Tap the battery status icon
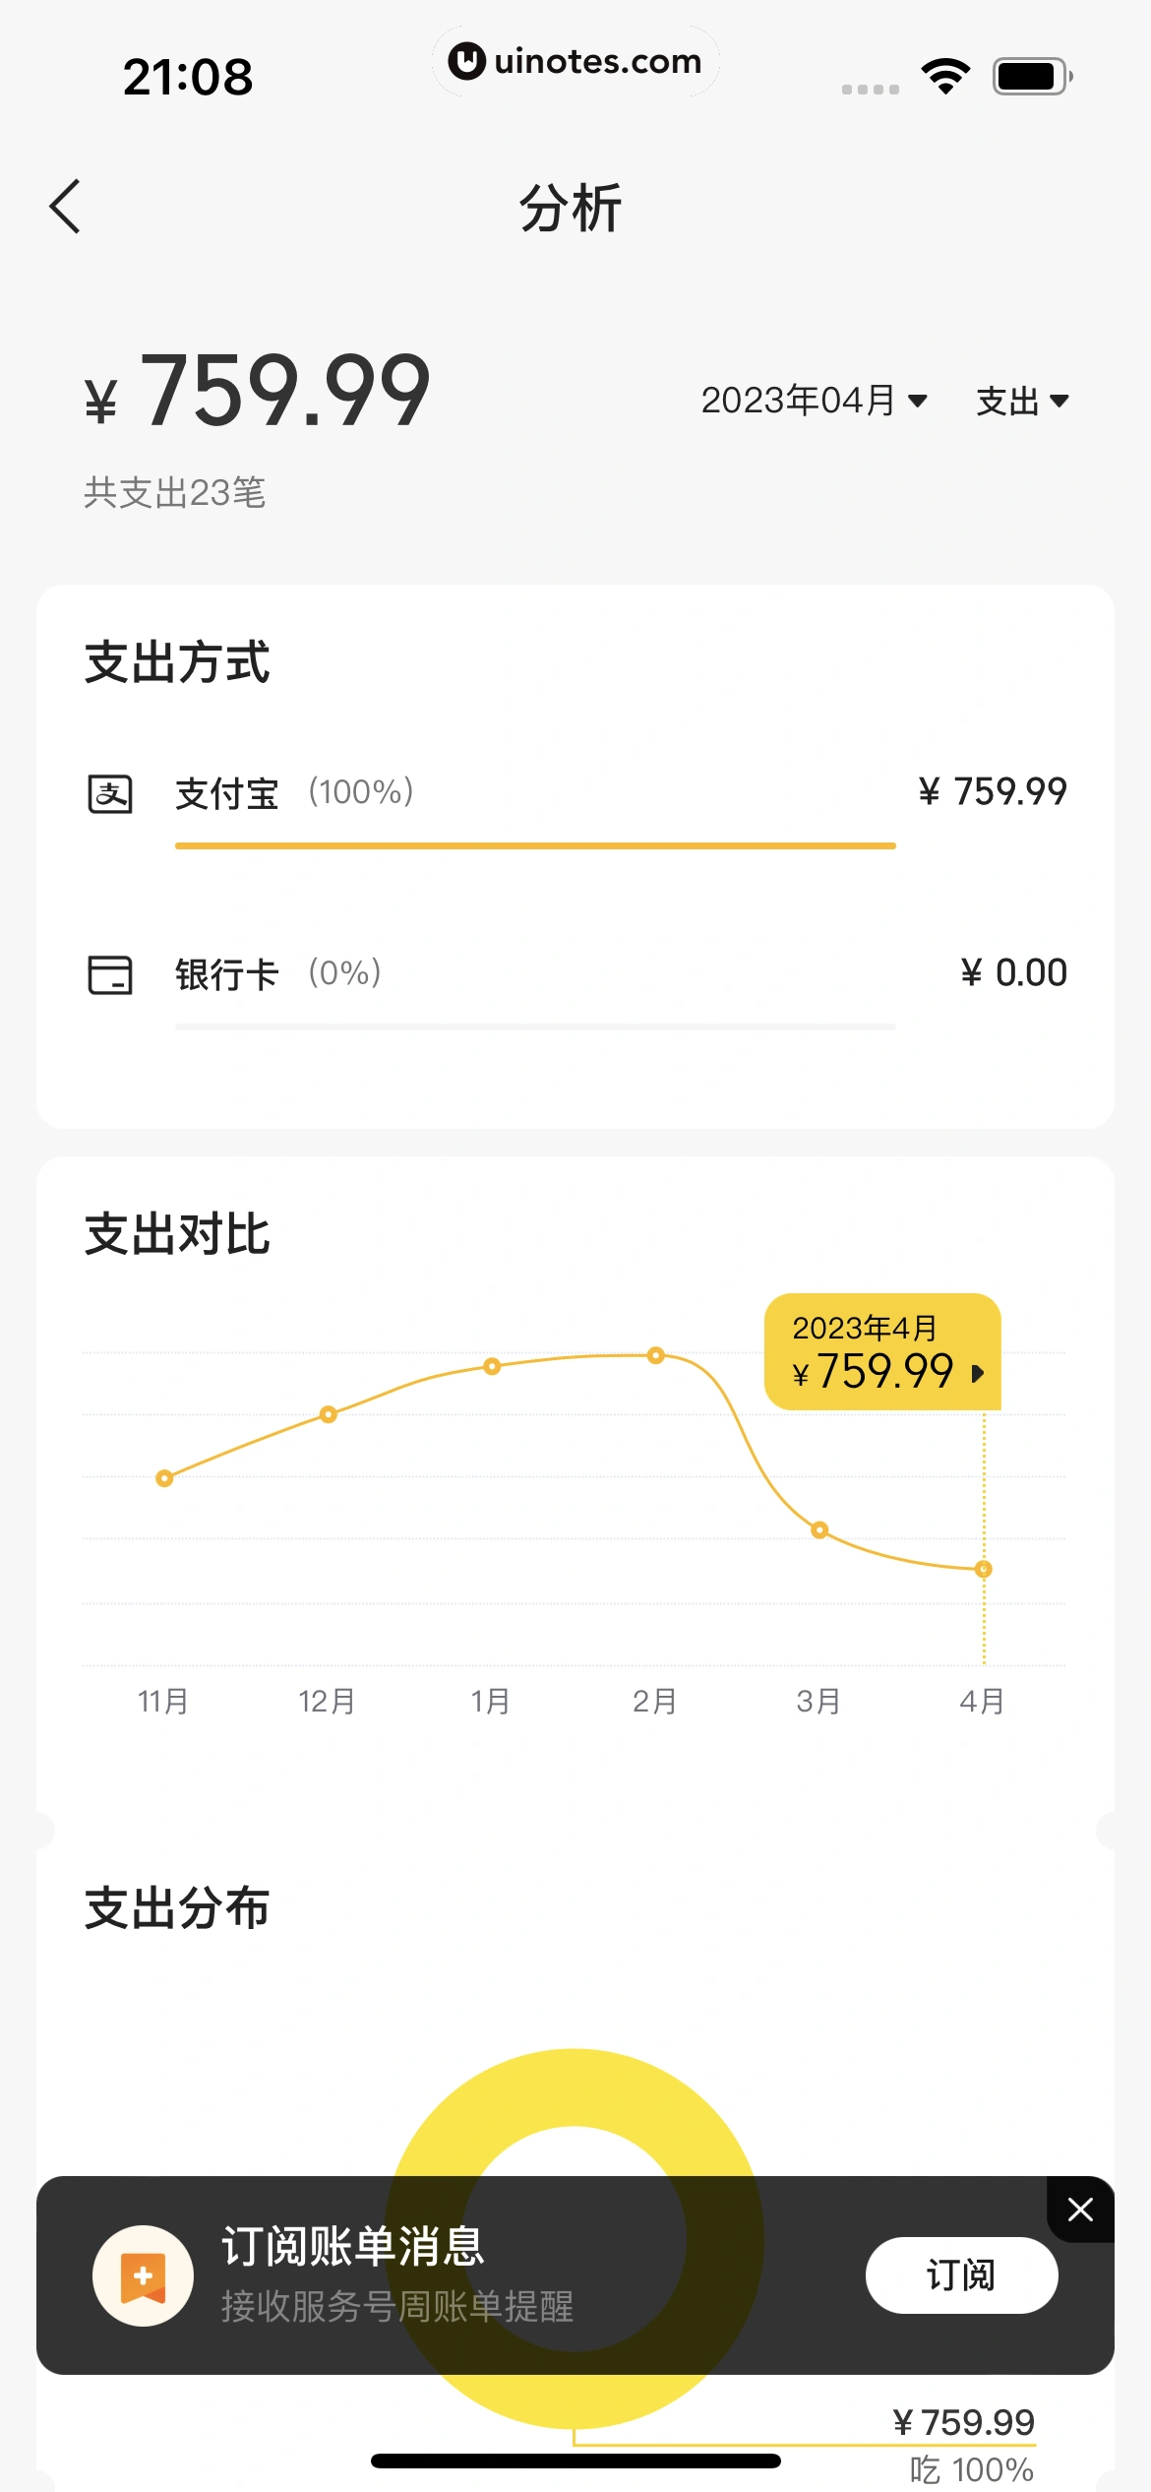 point(1031,76)
